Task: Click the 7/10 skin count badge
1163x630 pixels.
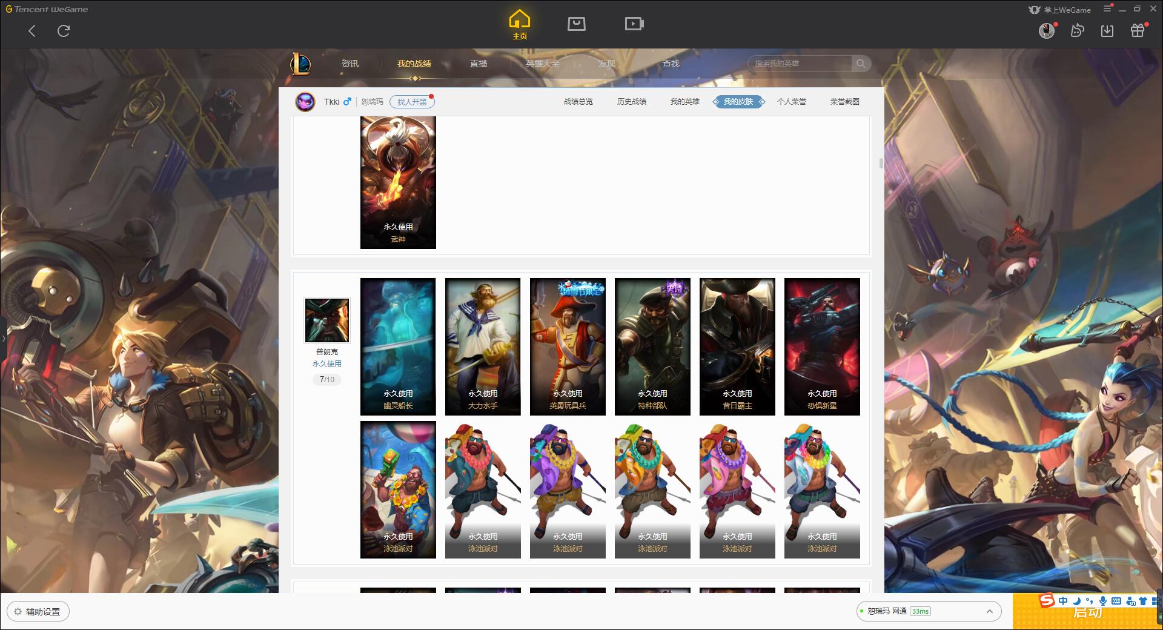Action: click(x=327, y=380)
